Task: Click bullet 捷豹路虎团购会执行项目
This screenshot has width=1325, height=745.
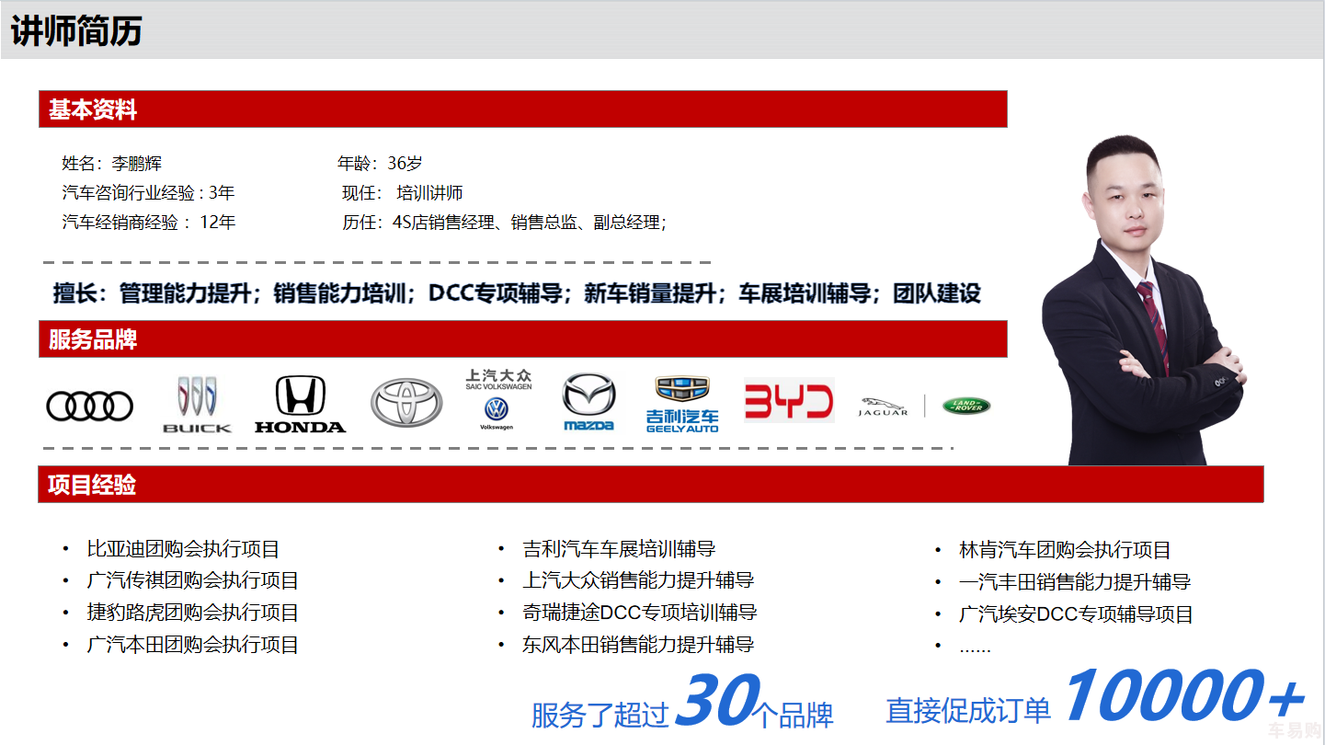Action: (x=193, y=613)
